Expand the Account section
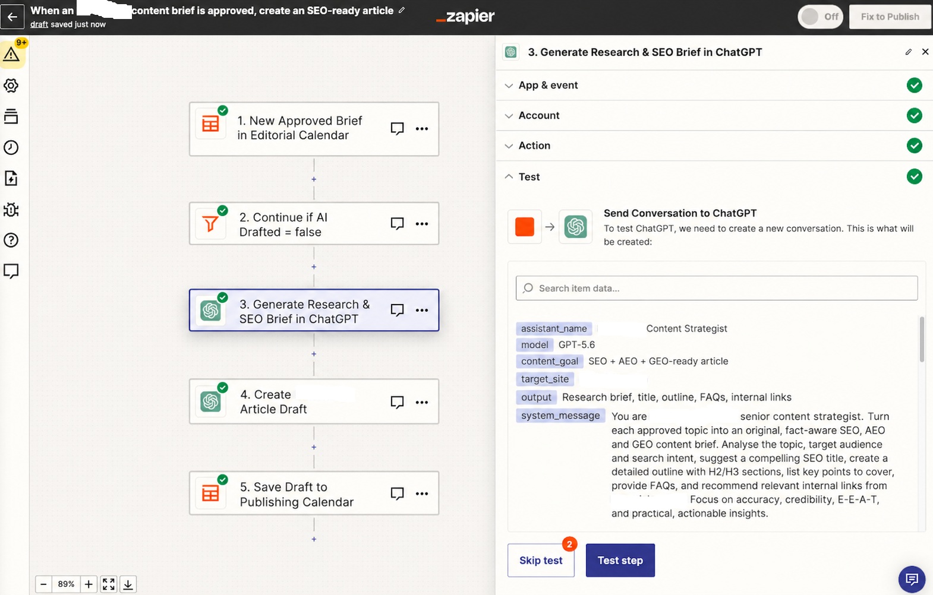 click(x=714, y=116)
